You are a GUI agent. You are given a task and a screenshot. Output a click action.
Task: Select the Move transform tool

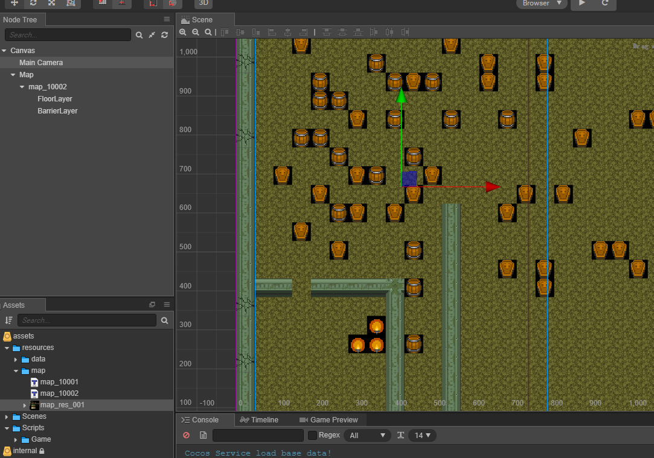point(14,3)
